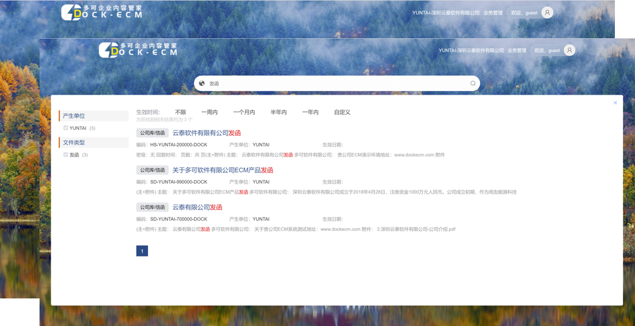
Task: Open result 关于多可软件有限公司ECM产品发函
Action: click(x=223, y=170)
